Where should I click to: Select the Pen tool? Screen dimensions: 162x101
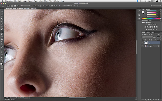(x=2, y=47)
